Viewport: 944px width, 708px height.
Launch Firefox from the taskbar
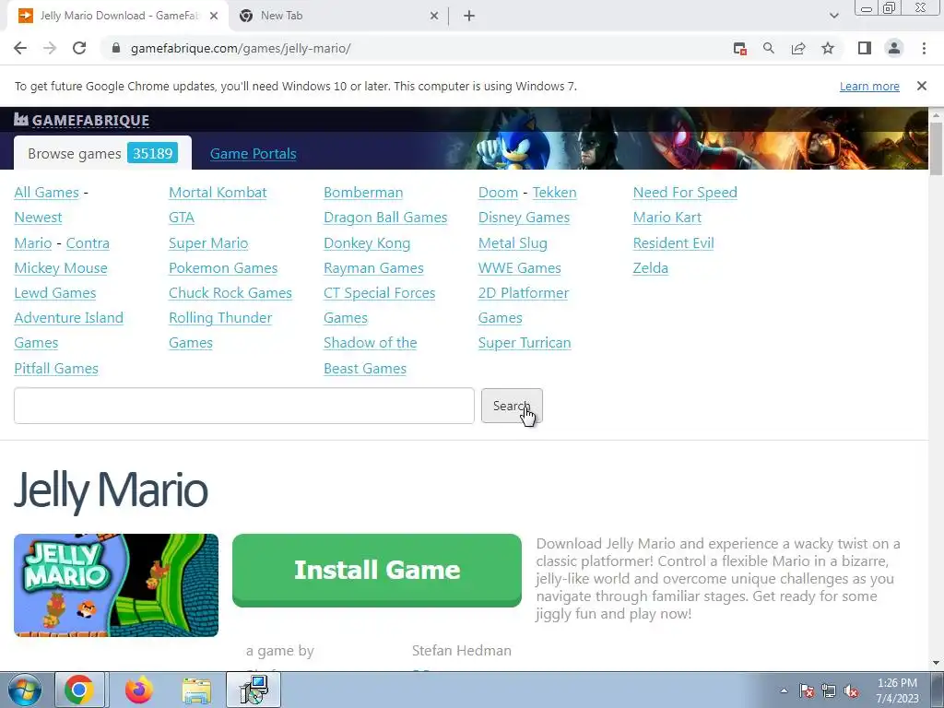139,690
